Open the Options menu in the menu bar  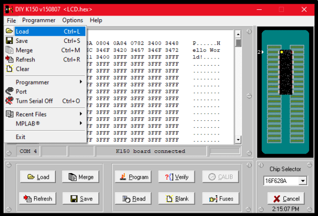tap(72, 20)
